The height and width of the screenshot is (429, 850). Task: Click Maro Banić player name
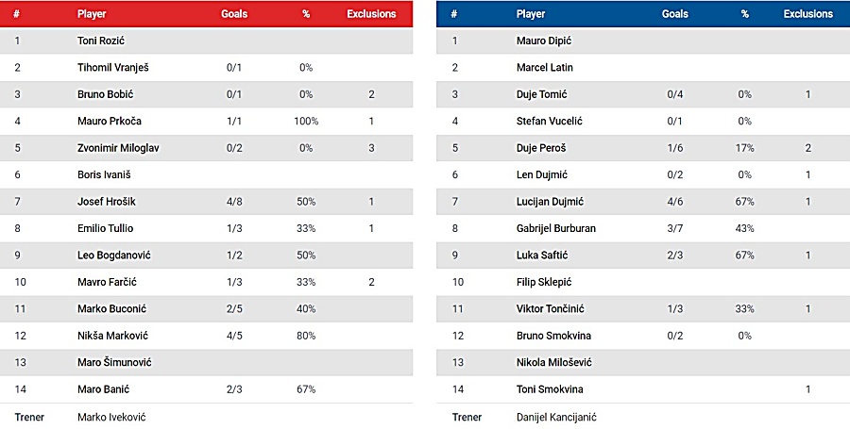pos(104,389)
